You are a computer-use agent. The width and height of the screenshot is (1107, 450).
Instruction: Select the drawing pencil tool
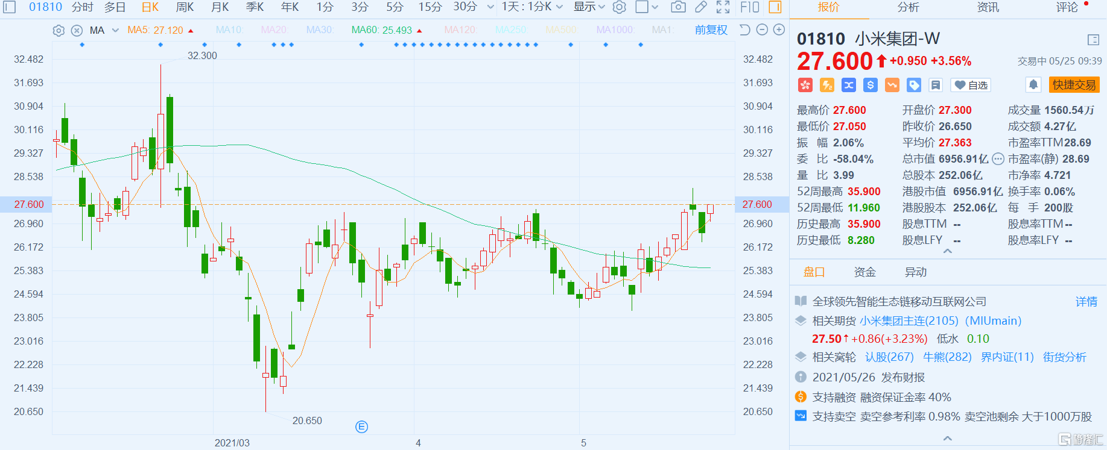(x=701, y=7)
